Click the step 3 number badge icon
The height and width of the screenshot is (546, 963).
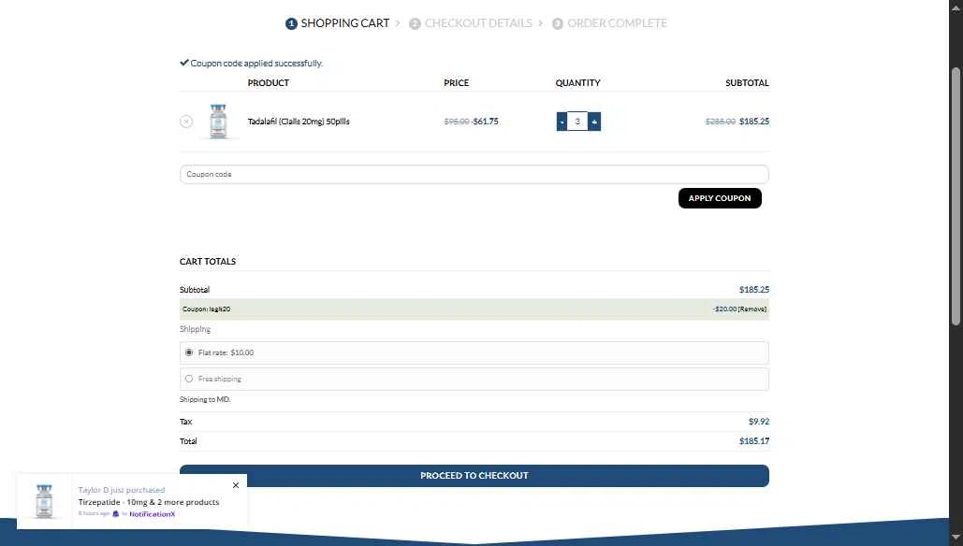pyautogui.click(x=557, y=24)
